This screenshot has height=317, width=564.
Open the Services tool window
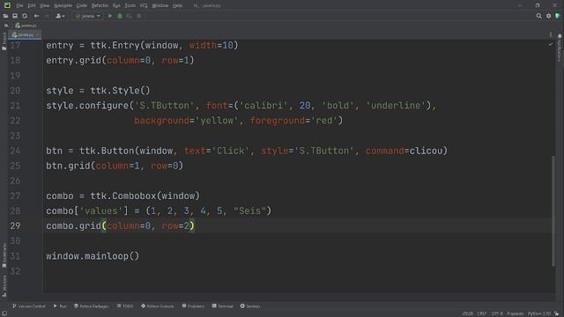click(250, 306)
